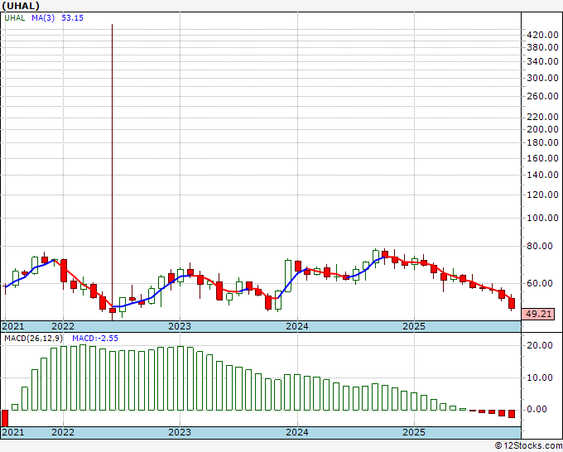Click the last red candlestick near 49.21
This screenshot has width=563, height=452.
tap(512, 303)
